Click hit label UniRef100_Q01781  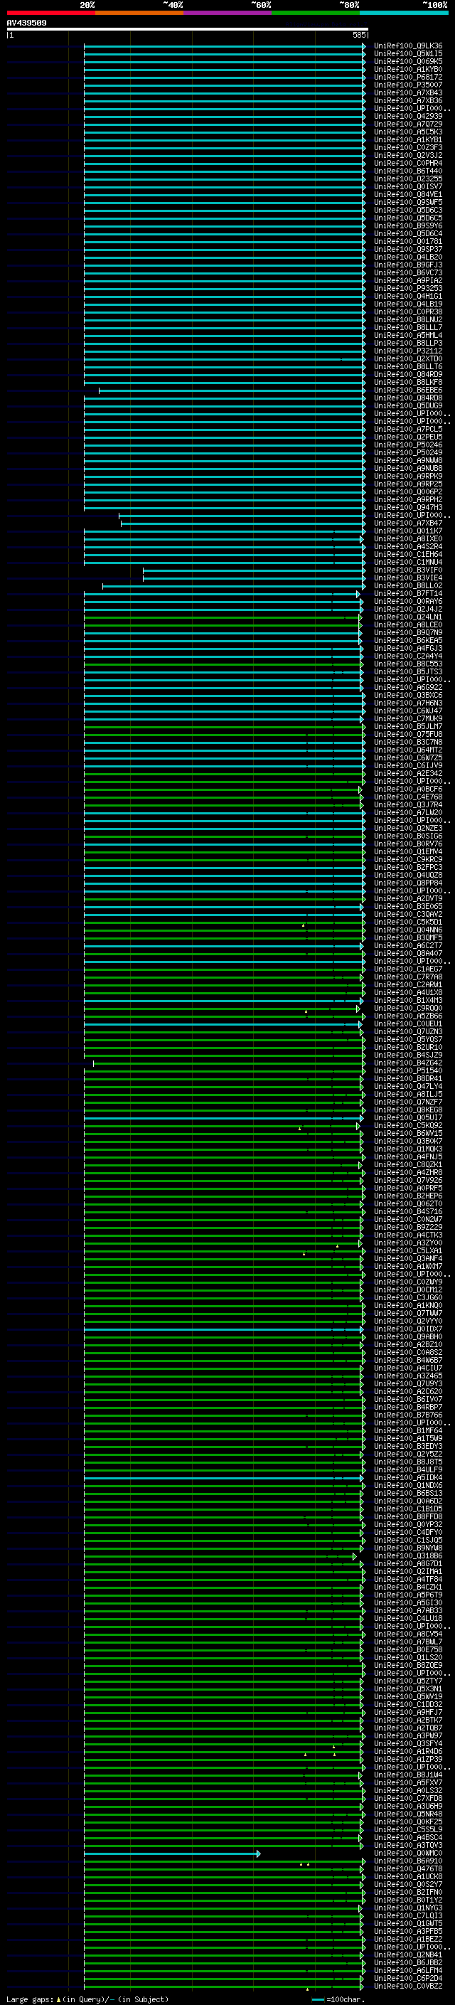[407, 241]
